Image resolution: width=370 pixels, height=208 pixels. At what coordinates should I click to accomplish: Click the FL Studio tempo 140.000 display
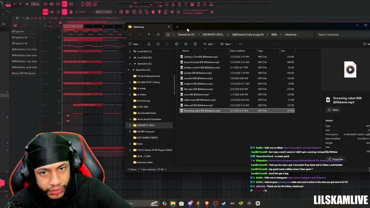click(35, 4)
